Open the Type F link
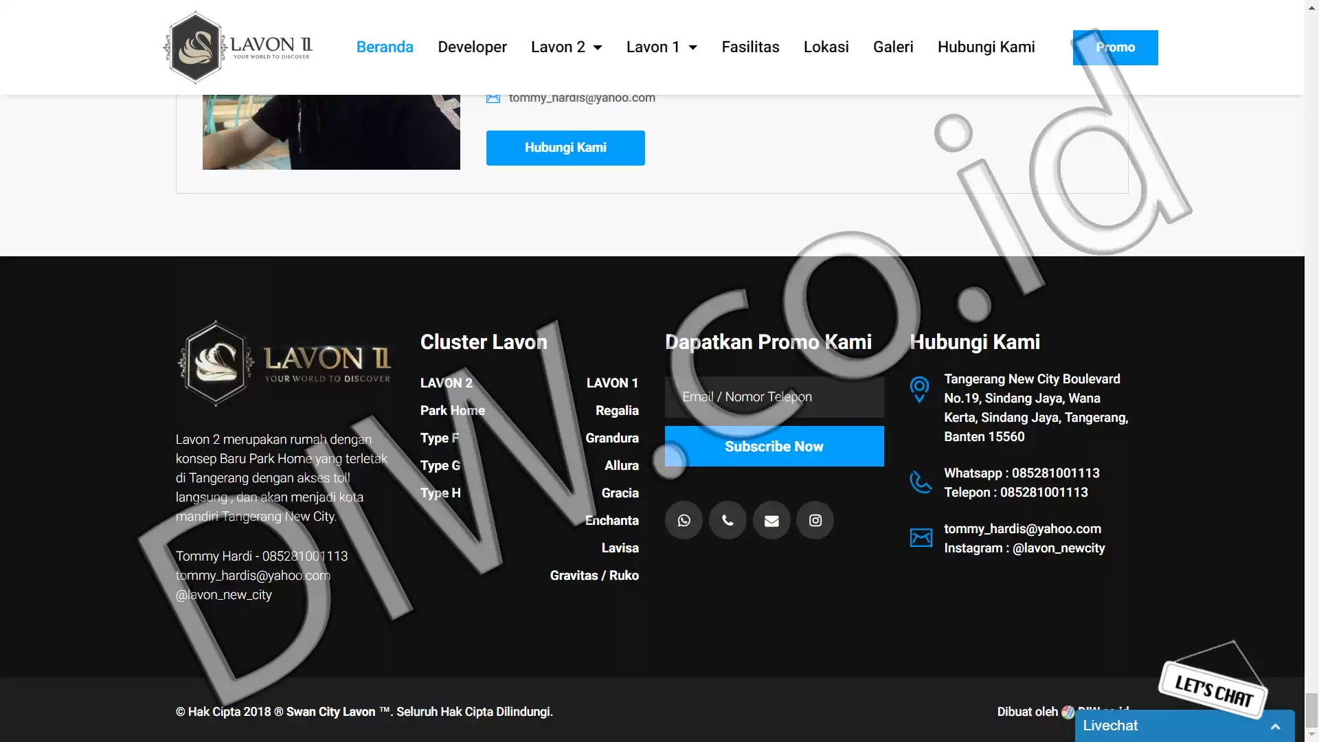This screenshot has width=1319, height=742. pyautogui.click(x=440, y=438)
